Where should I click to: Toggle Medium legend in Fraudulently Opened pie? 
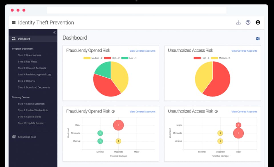coord(93,58)
